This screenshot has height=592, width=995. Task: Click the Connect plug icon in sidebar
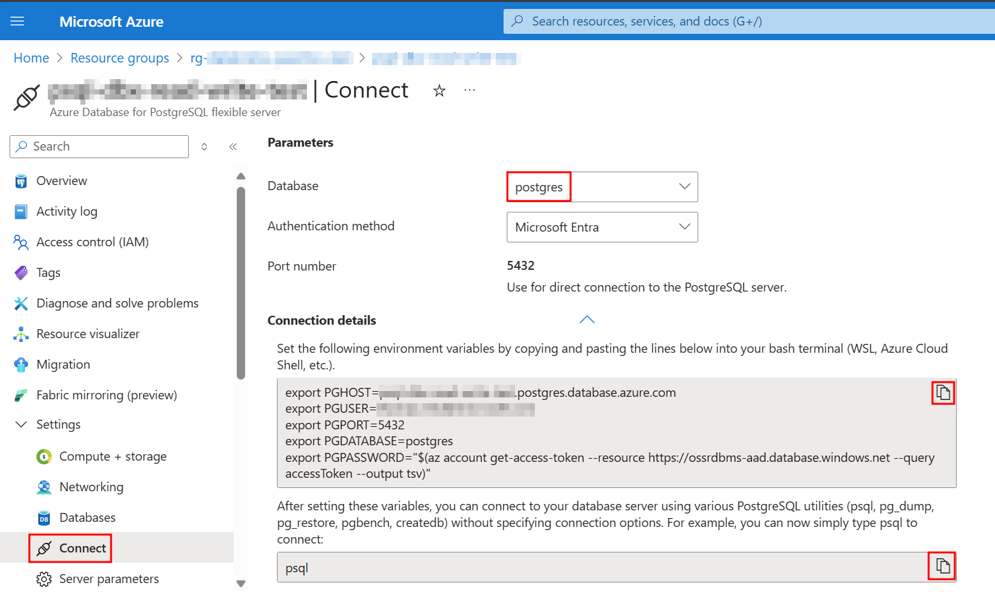tap(44, 549)
